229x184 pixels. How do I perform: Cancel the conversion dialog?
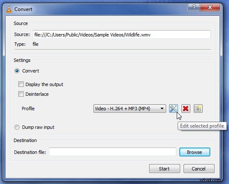click(199, 169)
